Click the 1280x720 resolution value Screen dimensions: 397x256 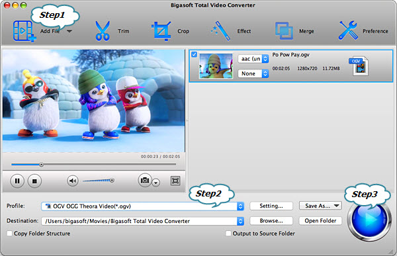click(x=307, y=68)
